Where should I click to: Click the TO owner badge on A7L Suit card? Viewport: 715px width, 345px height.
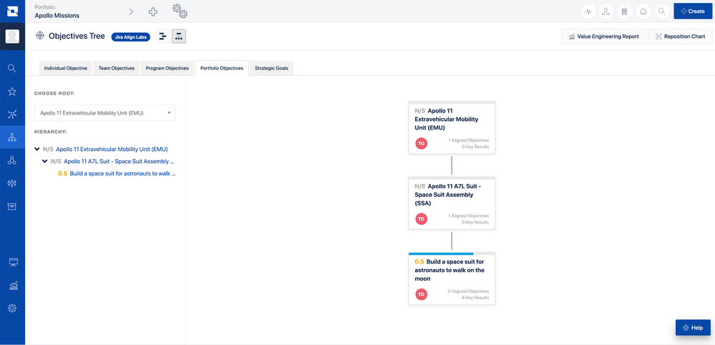coord(422,219)
